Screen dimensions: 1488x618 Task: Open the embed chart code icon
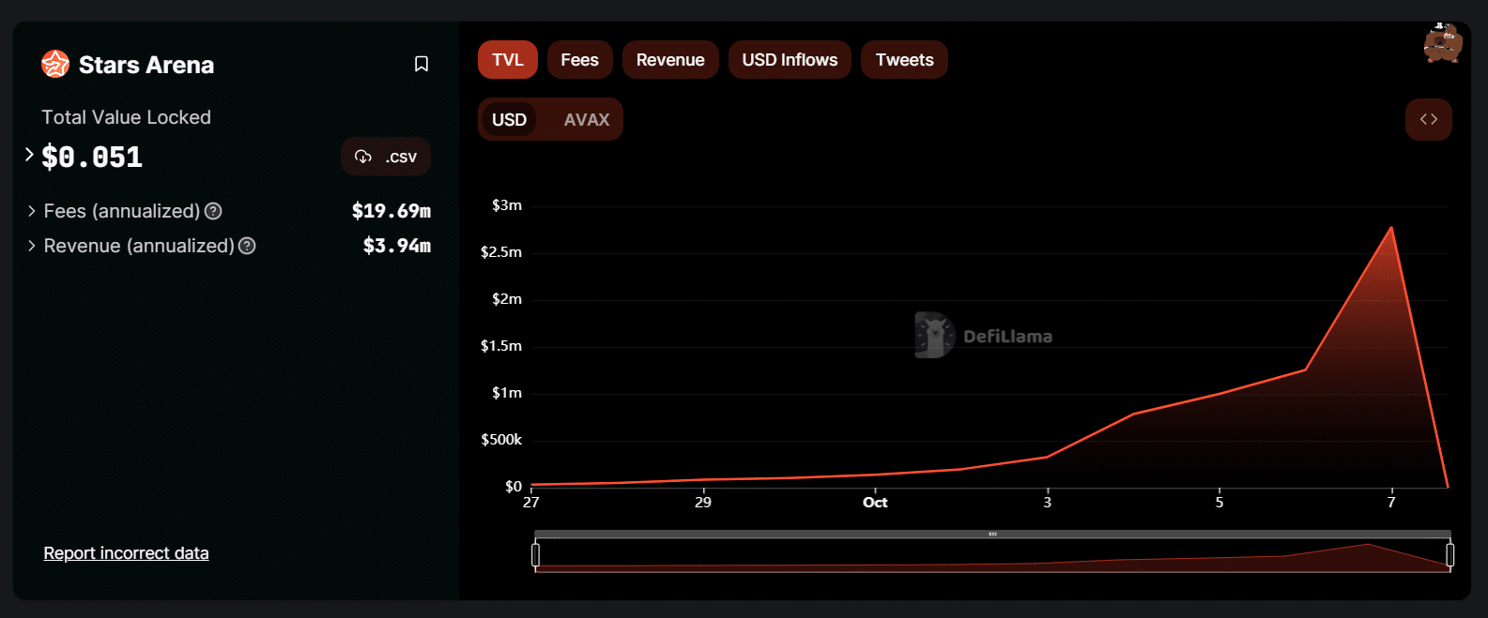[1429, 119]
